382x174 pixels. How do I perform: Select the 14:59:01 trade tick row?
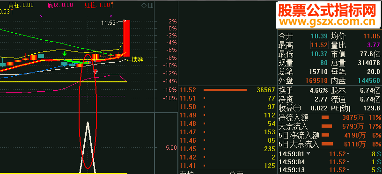(330, 154)
